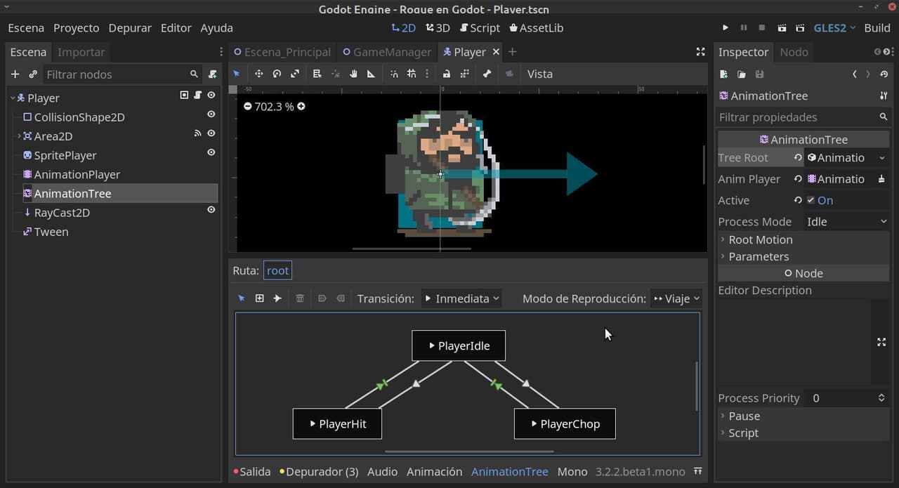The image size is (899, 488).
Task: Open the GLES2 renderer dropdown
Action: click(x=834, y=28)
